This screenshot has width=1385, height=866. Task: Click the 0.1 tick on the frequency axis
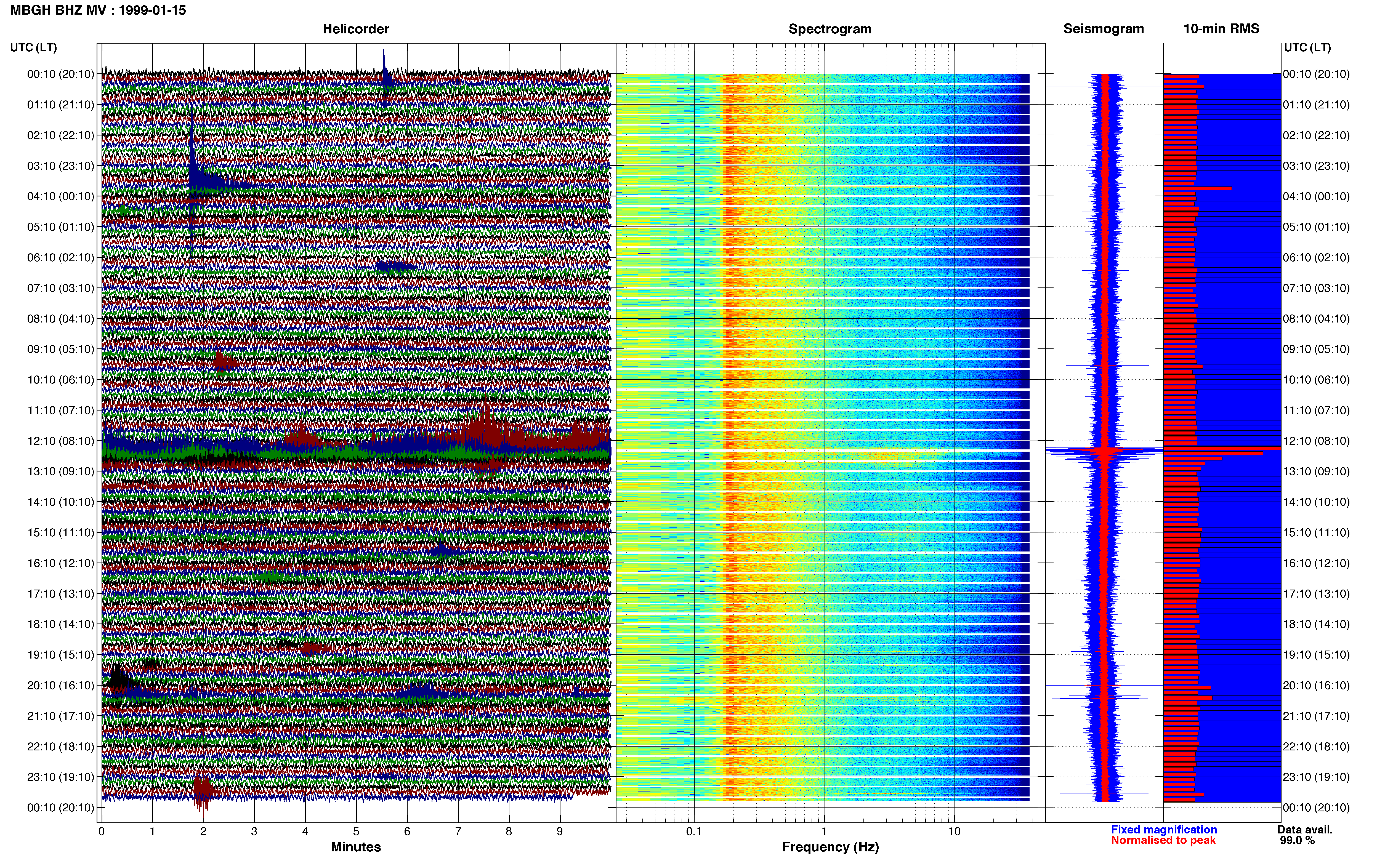click(694, 832)
